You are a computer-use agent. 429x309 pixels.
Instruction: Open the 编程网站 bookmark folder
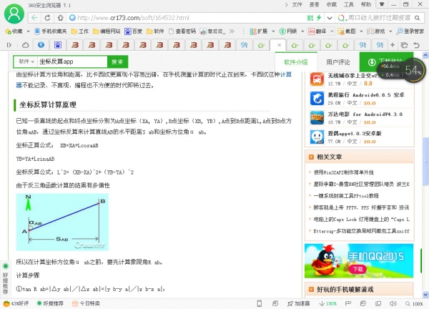pyautogui.click(x=107, y=31)
